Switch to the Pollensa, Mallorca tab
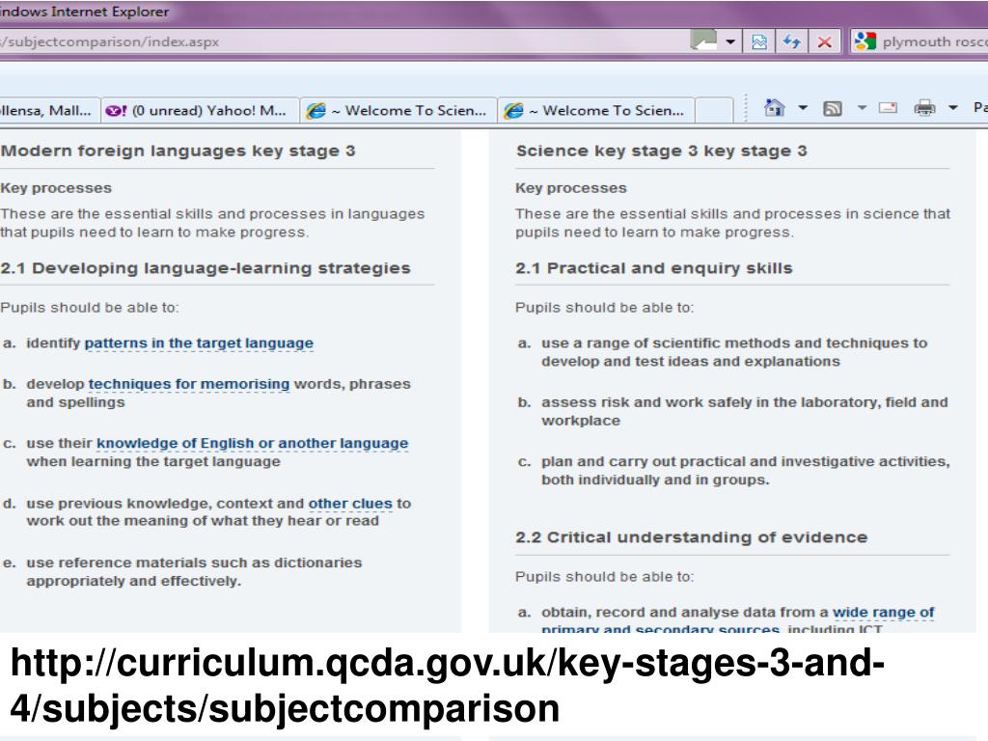The image size is (988, 741). point(50,111)
